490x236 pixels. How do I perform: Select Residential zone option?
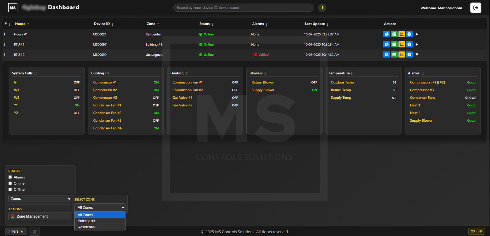click(100, 227)
